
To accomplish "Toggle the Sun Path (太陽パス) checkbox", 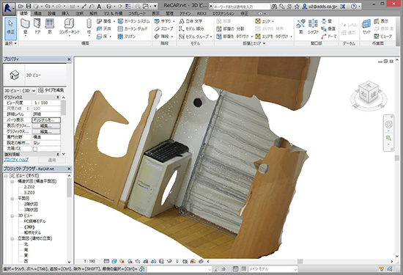I will pos(35,149).
